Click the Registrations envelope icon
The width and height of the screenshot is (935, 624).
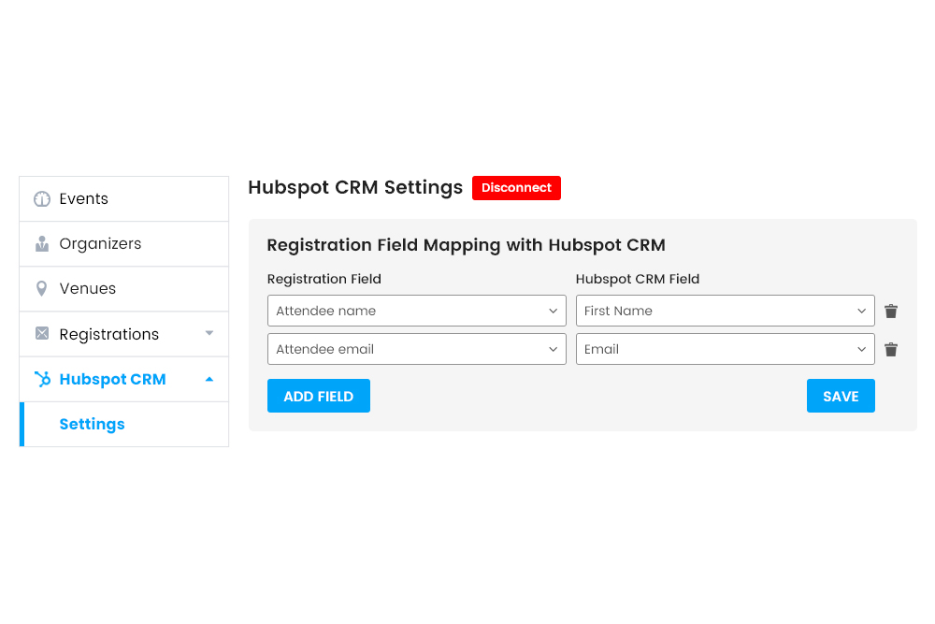(x=41, y=333)
